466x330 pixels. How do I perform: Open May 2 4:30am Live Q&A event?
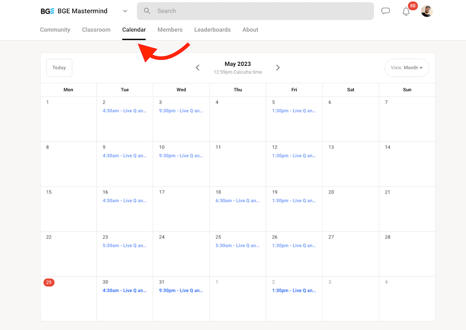pyautogui.click(x=124, y=111)
